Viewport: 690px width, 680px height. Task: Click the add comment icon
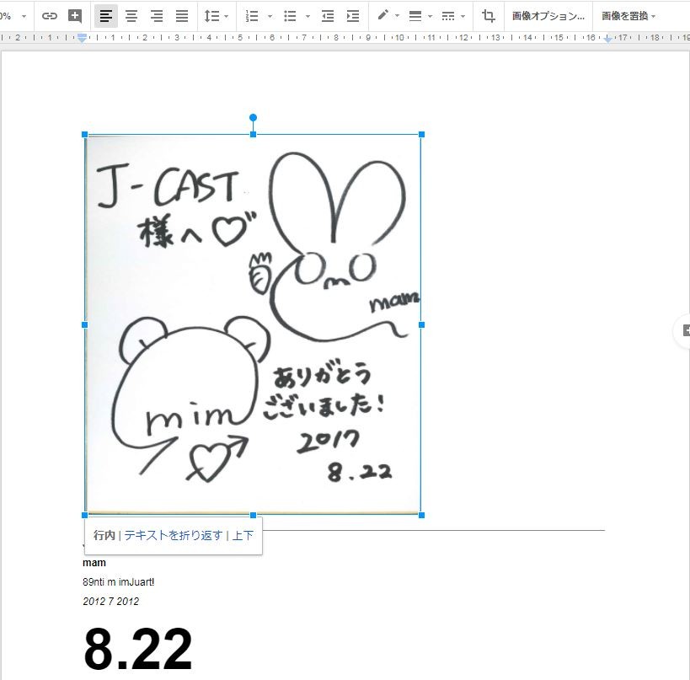(75, 16)
